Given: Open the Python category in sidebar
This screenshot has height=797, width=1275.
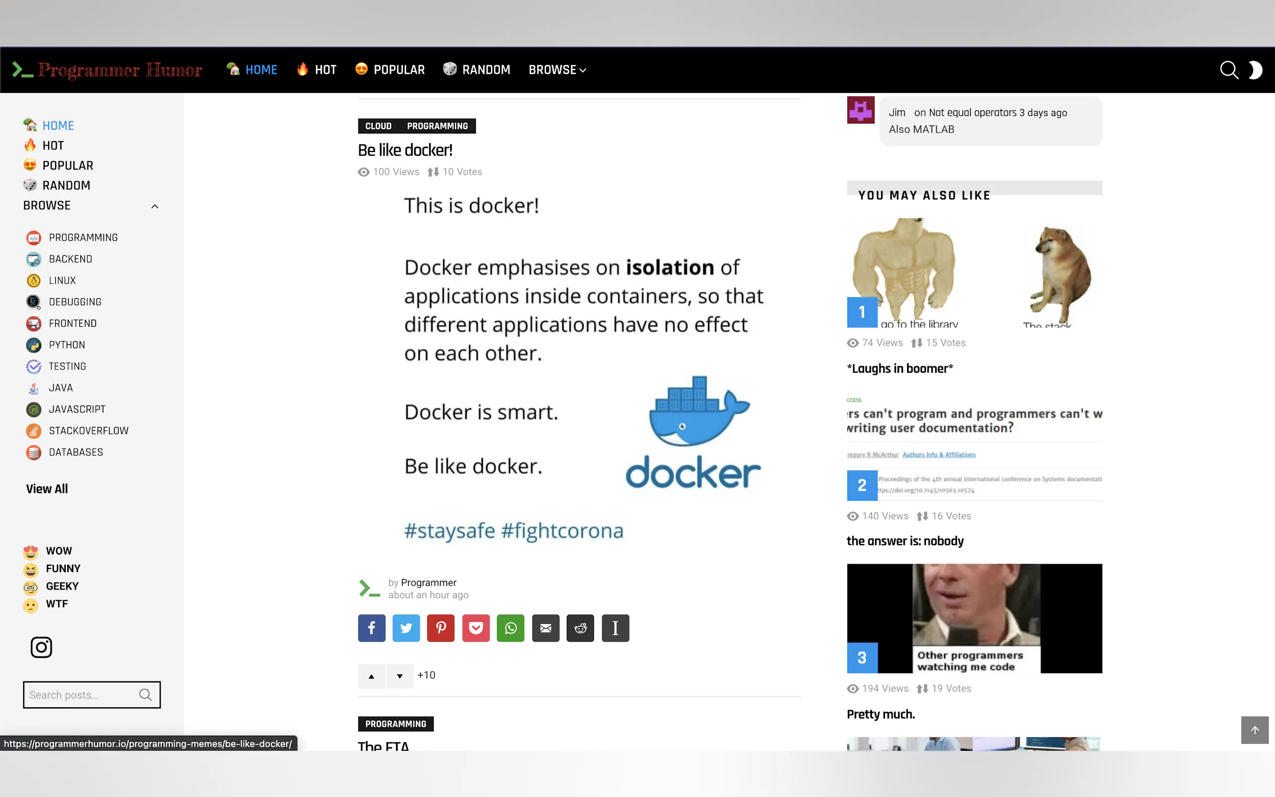Looking at the screenshot, I should tap(66, 345).
